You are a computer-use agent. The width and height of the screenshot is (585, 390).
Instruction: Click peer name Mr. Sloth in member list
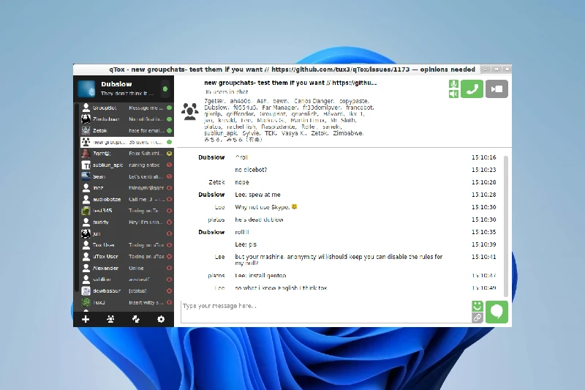(x=343, y=120)
